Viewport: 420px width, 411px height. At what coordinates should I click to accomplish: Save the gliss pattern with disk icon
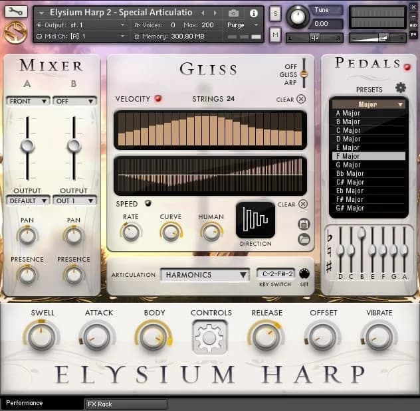pos(304,224)
